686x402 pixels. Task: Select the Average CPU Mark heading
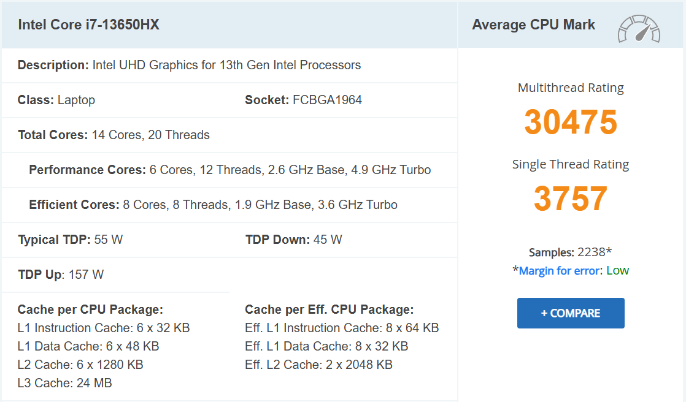coord(533,25)
